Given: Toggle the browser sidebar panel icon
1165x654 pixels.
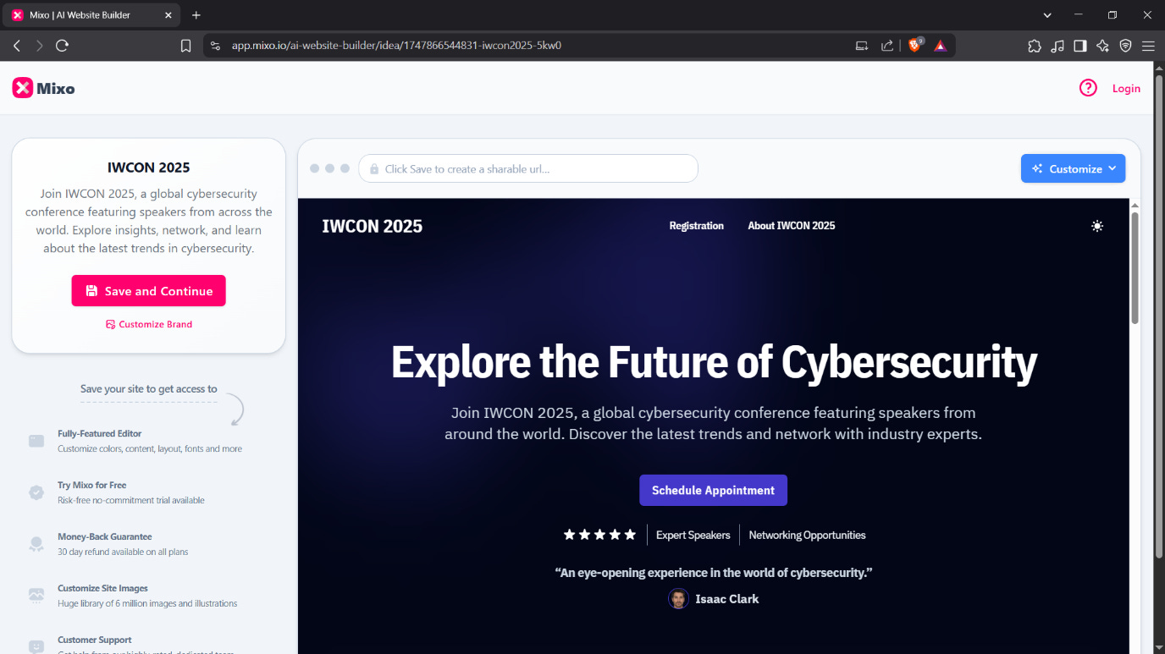Looking at the screenshot, I should [1080, 46].
